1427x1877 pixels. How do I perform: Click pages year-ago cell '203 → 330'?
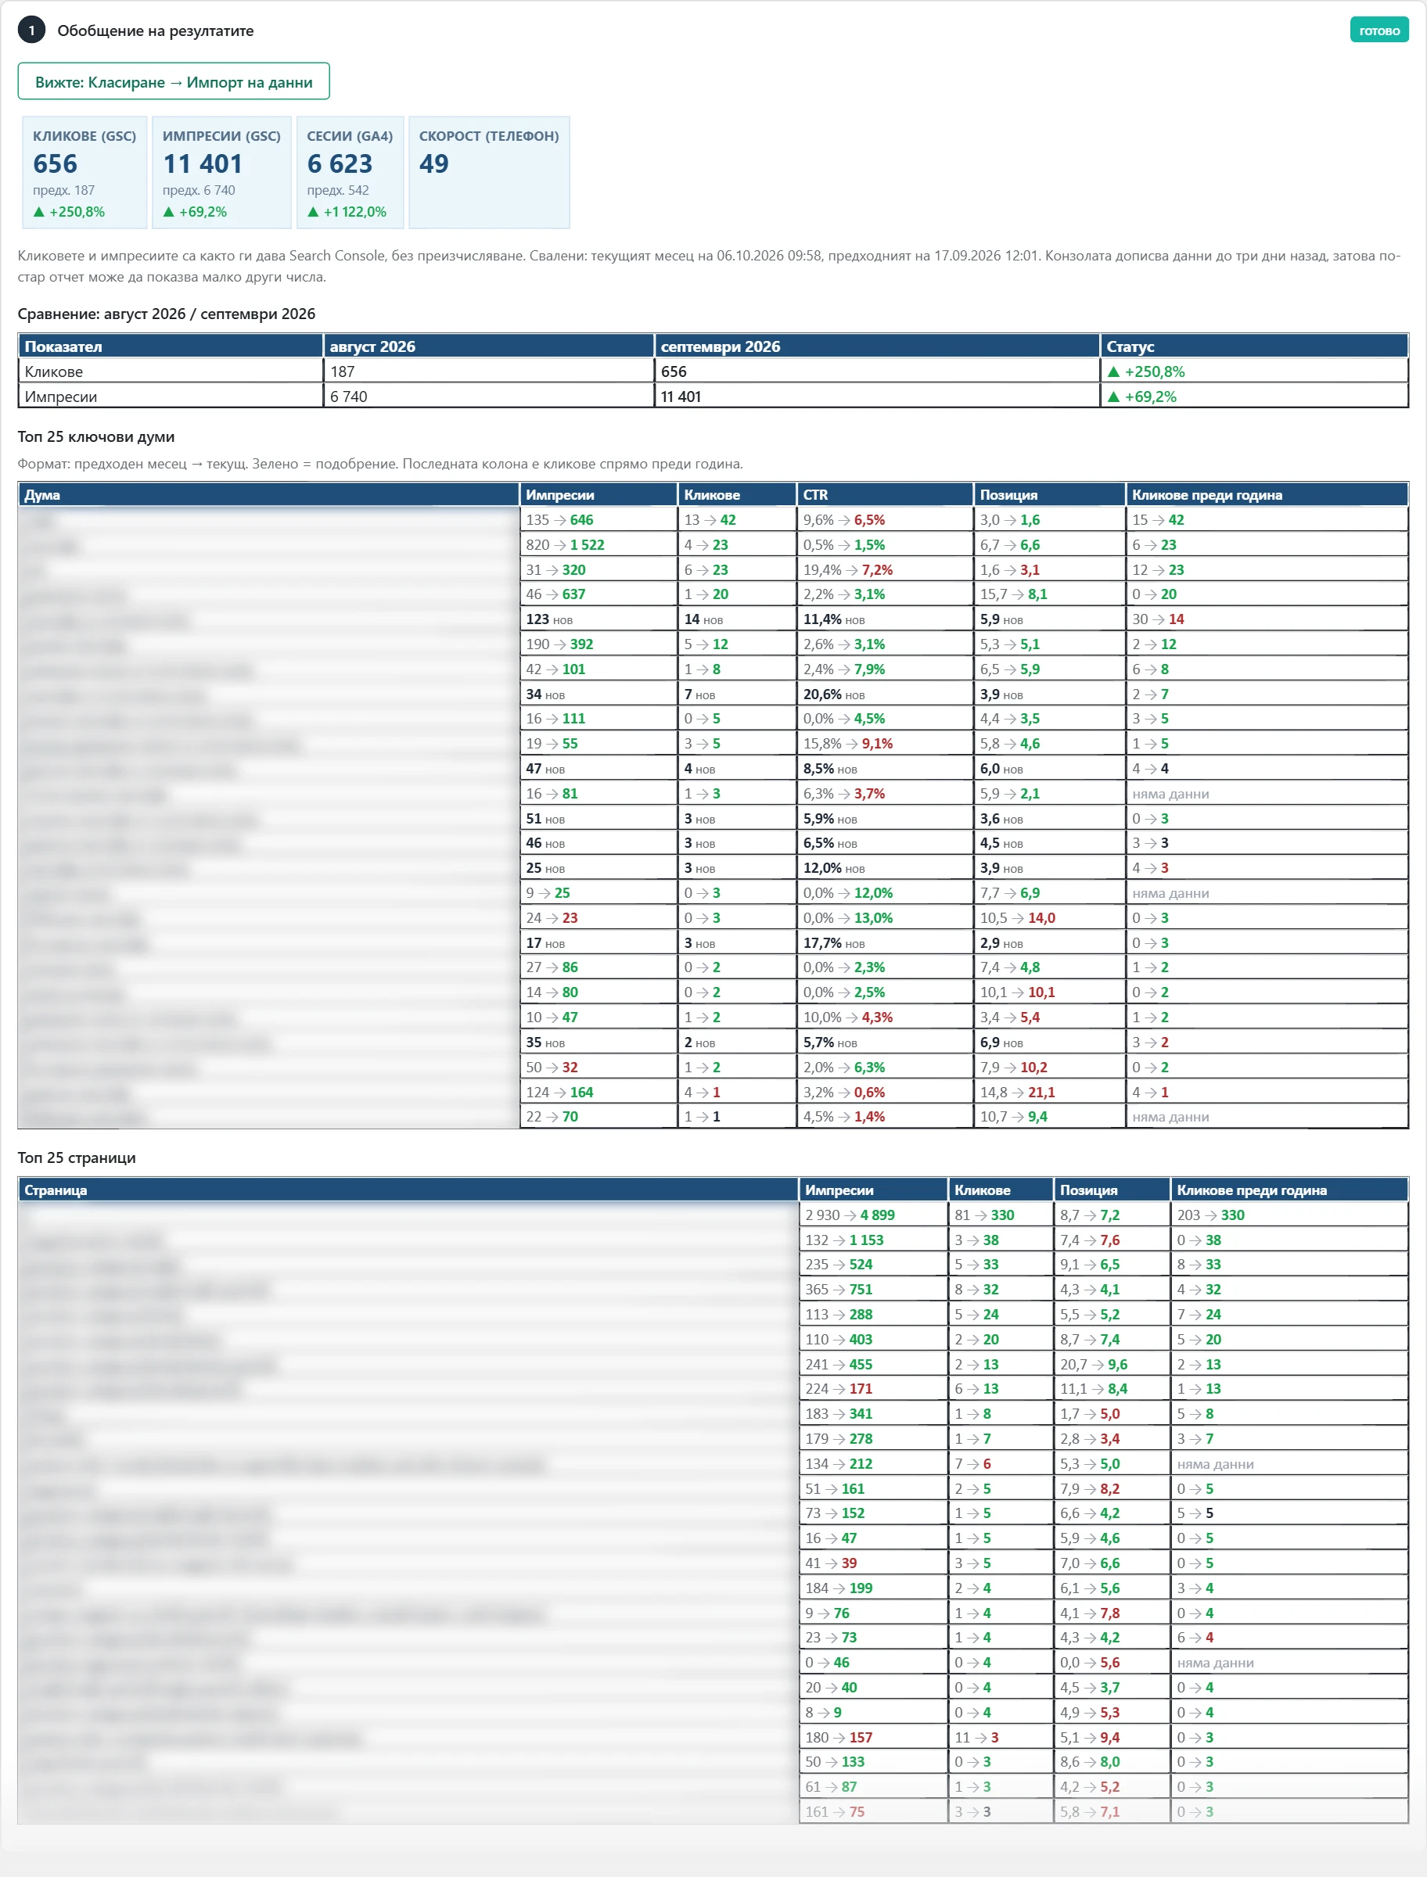coord(1289,1215)
